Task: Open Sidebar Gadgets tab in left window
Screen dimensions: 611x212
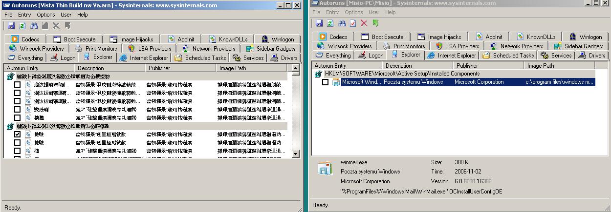Action: [x=270, y=48]
